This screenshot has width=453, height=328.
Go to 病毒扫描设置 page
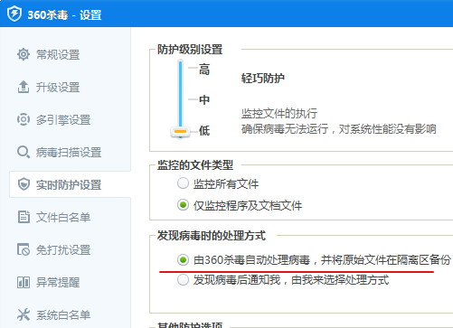point(70,152)
